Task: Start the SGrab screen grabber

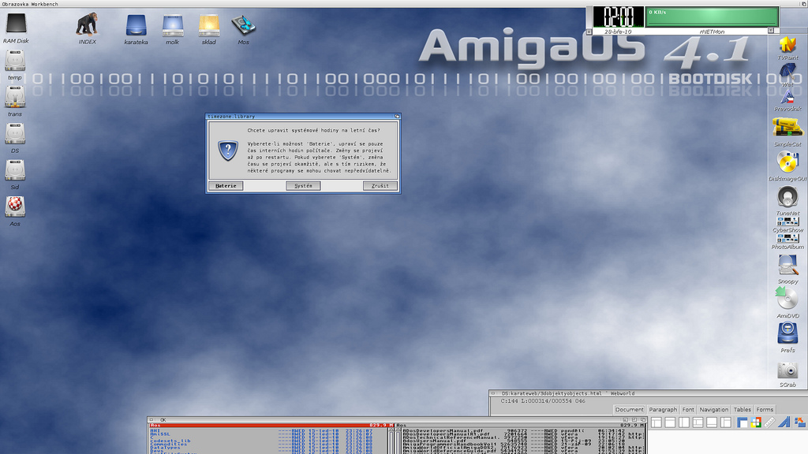Action: click(787, 370)
